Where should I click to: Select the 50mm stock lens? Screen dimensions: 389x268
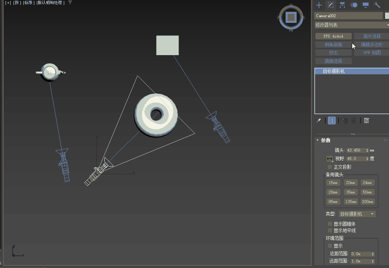pyautogui.click(x=367, y=192)
